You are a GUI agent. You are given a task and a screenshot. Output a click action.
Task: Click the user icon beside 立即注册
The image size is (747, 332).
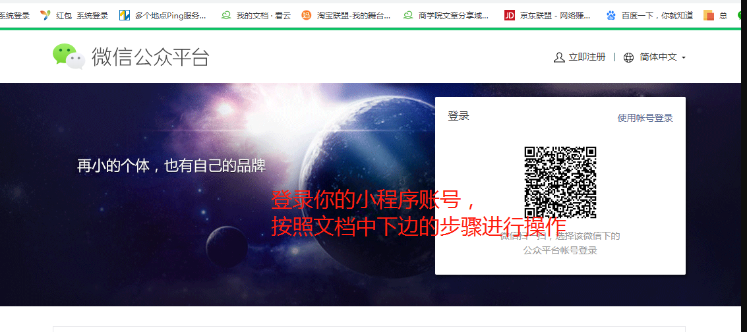click(x=559, y=57)
